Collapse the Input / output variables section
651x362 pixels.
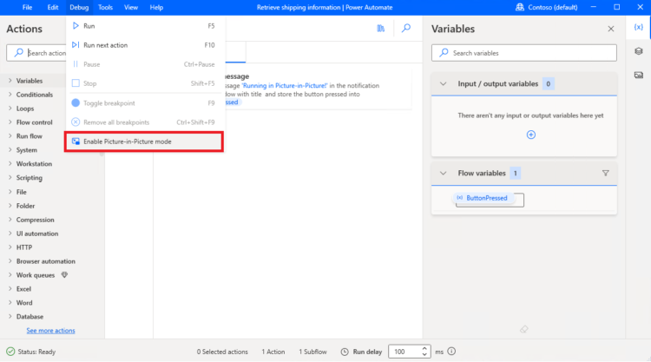click(443, 84)
